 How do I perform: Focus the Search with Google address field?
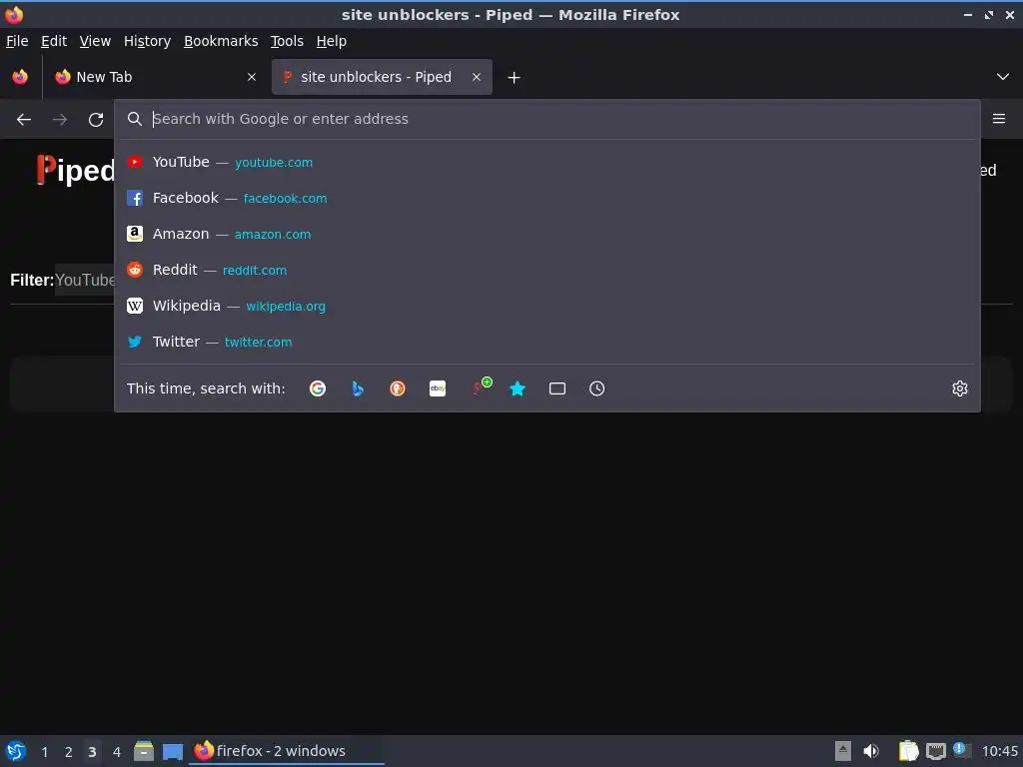(x=548, y=119)
